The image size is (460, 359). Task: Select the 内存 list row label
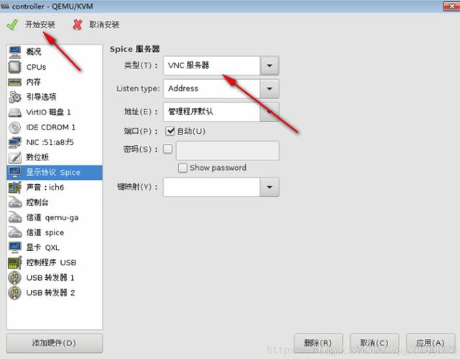[34, 82]
